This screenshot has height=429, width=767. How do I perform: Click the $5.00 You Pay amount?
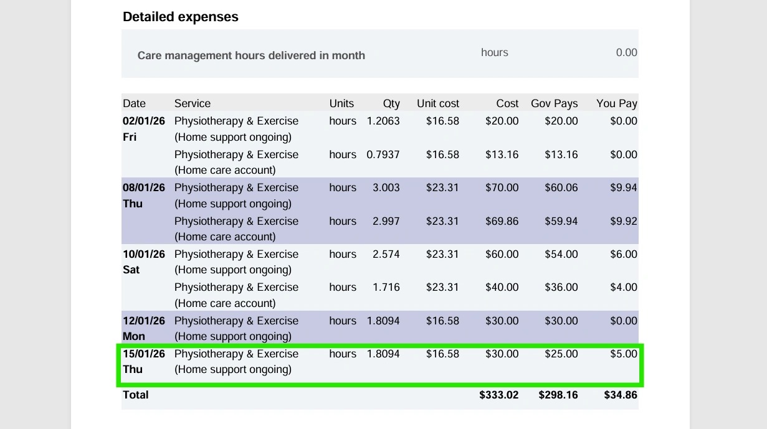[x=624, y=354]
